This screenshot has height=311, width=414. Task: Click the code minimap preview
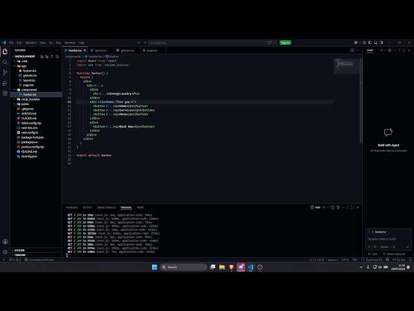point(347,65)
